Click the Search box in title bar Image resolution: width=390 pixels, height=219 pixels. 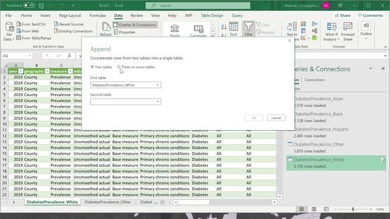(198, 5)
